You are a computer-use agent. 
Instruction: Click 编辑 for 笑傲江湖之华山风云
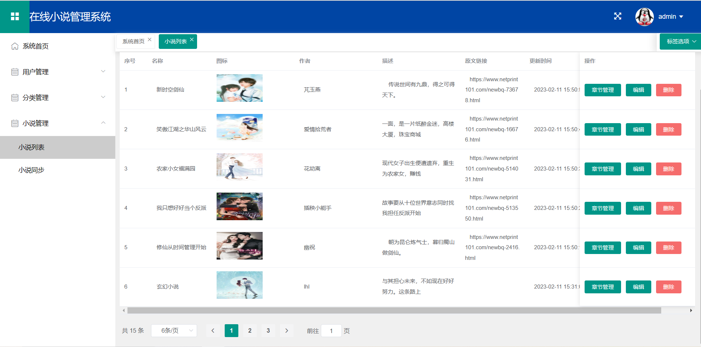[638, 129]
